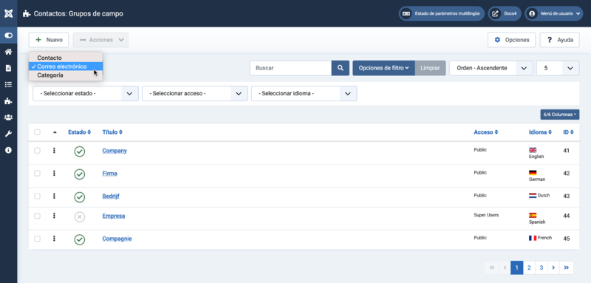Open Menú de usuario dropdown

point(553,13)
